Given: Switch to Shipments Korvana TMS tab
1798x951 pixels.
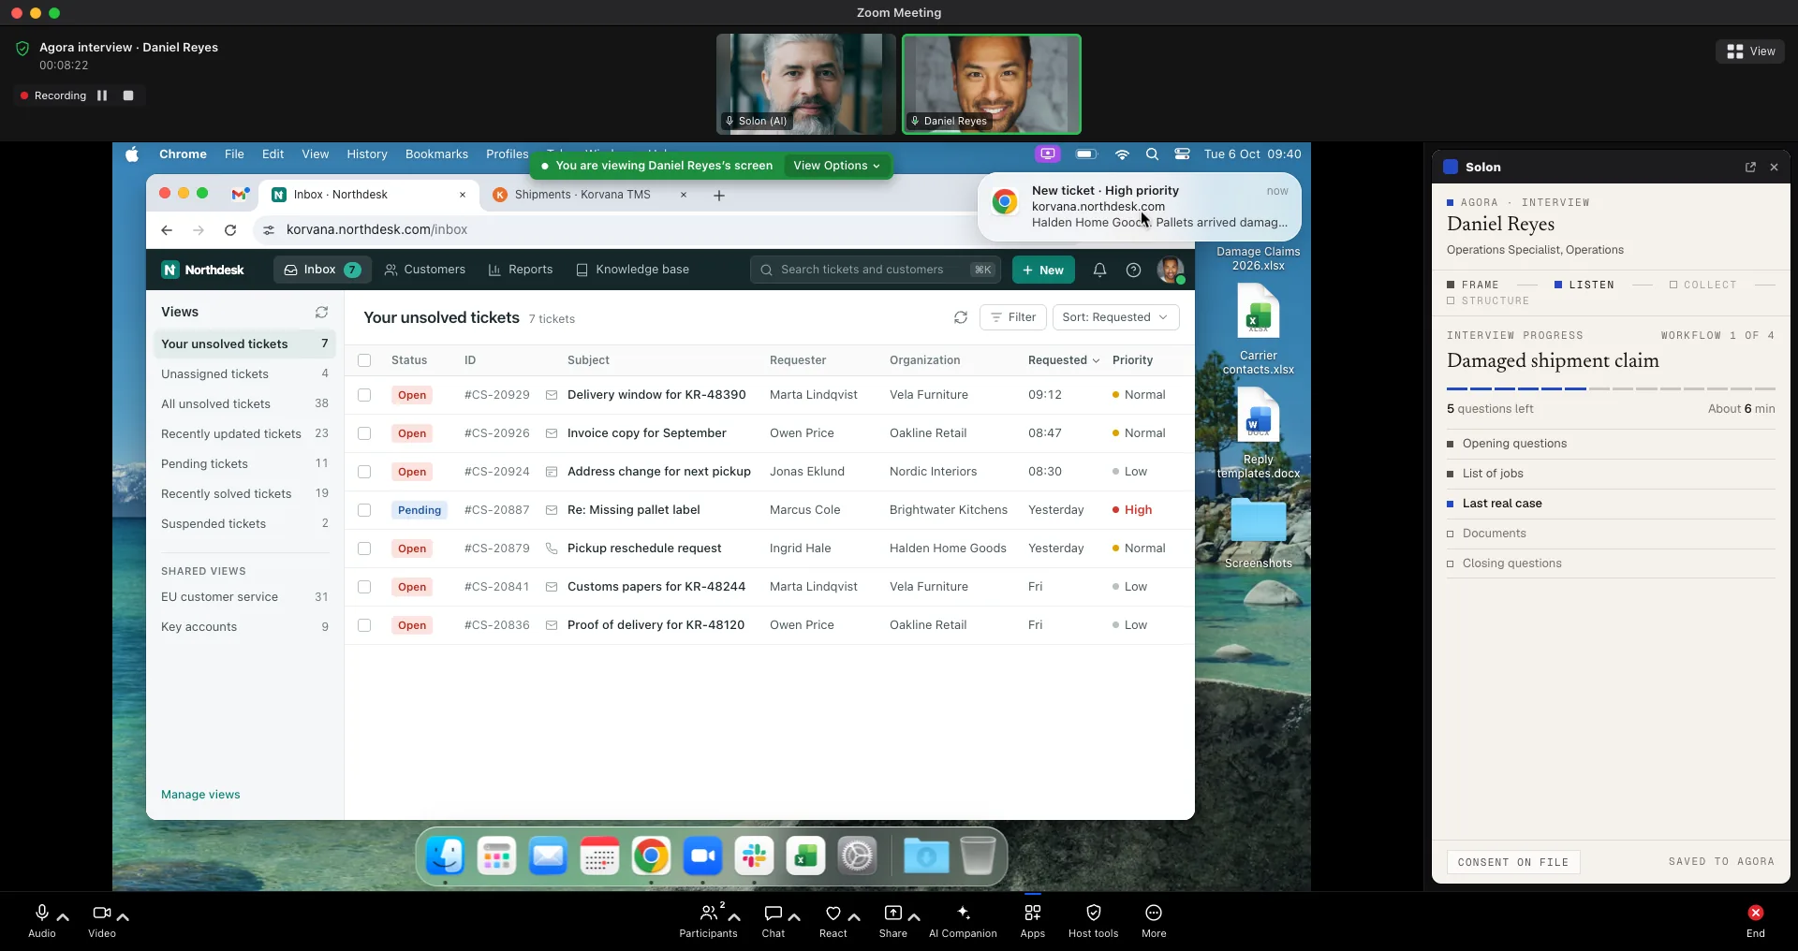Looking at the screenshot, I should click(582, 195).
